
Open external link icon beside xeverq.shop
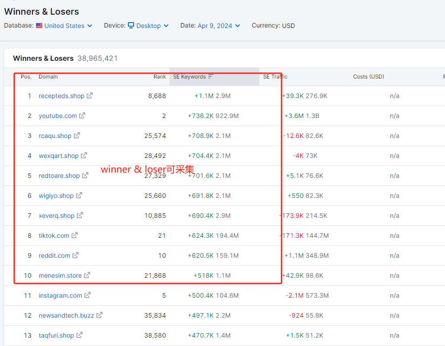click(x=80, y=216)
